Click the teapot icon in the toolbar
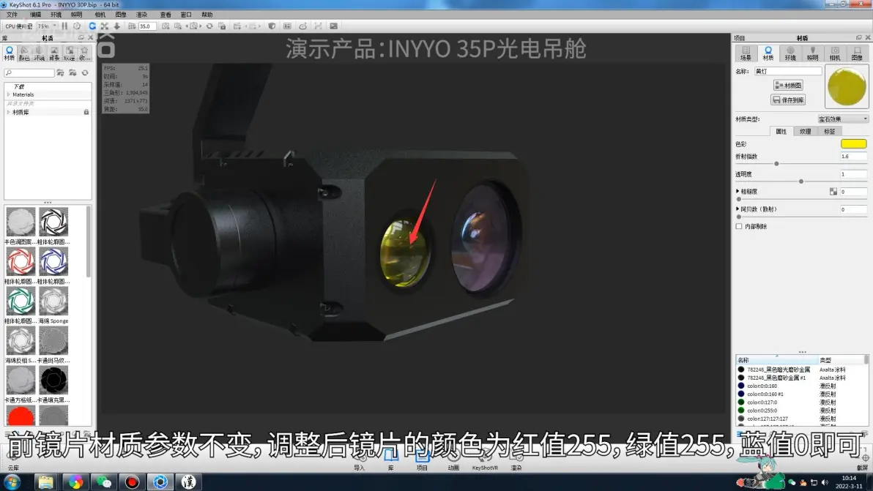Viewport: 873px width, 491px height. [303, 26]
